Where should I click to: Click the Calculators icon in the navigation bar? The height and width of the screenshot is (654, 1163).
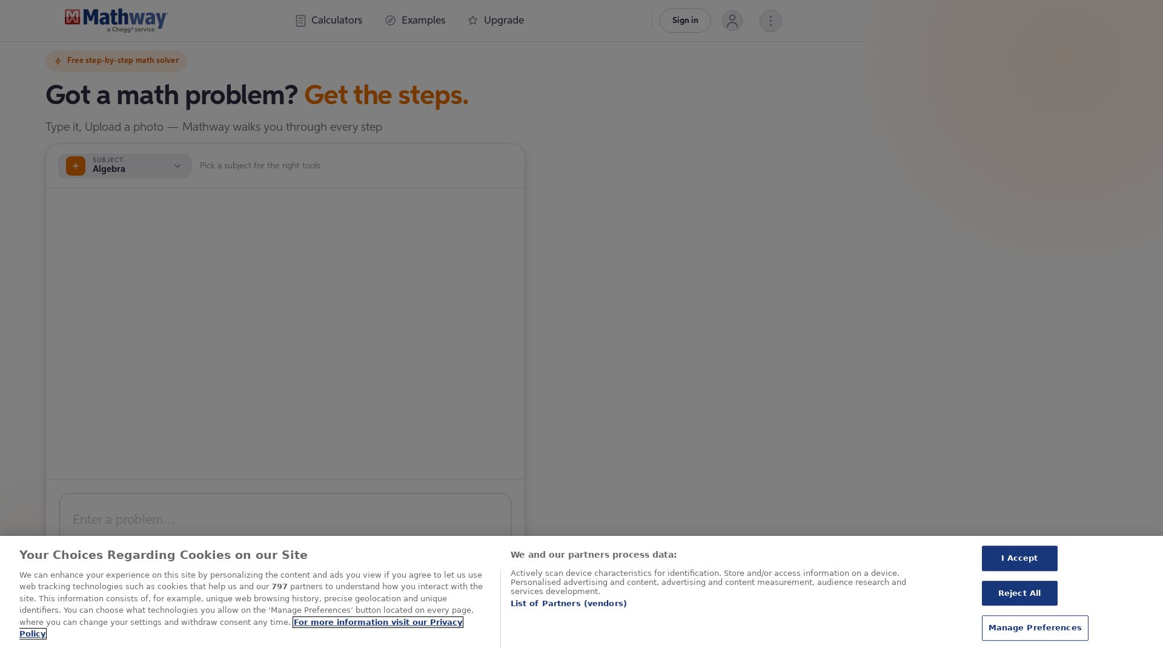coord(300,21)
